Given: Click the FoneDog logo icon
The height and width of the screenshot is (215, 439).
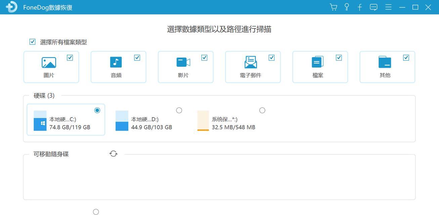Looking at the screenshot, I should click(11, 7).
